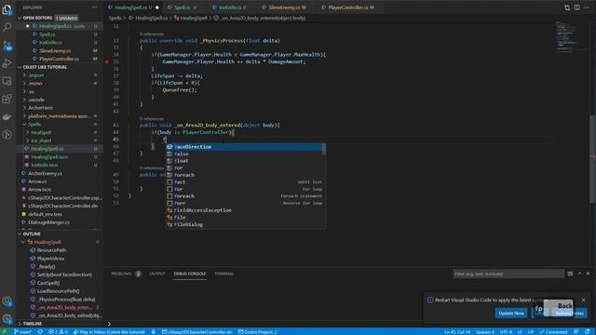Open SlimeEnemy.cs in Open Editors list
596x335 pixels.
click(x=55, y=50)
